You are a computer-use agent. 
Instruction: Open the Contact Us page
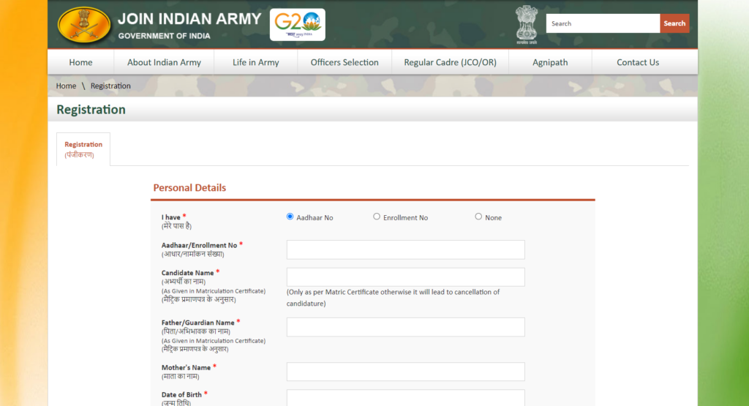(637, 62)
